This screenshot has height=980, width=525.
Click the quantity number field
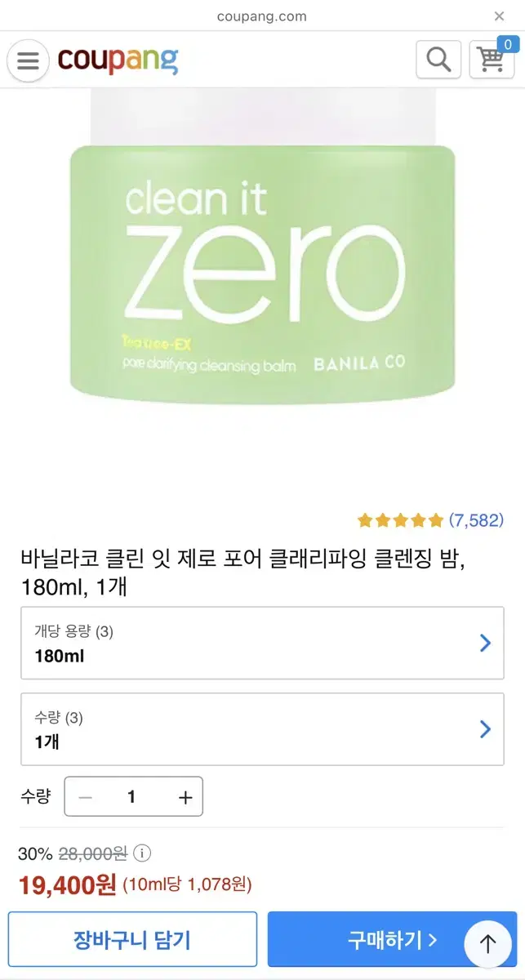coord(133,797)
